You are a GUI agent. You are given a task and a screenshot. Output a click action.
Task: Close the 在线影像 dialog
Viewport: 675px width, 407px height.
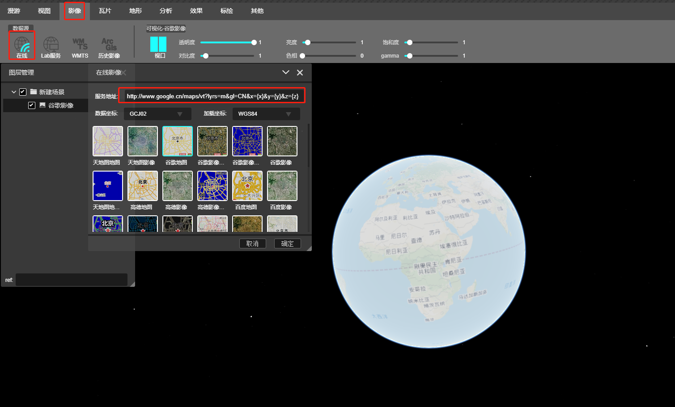click(300, 72)
